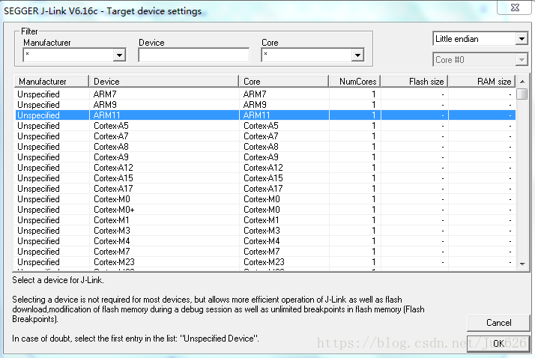Select the Cortex-M0+ device row
535x358 pixels.
point(265,210)
